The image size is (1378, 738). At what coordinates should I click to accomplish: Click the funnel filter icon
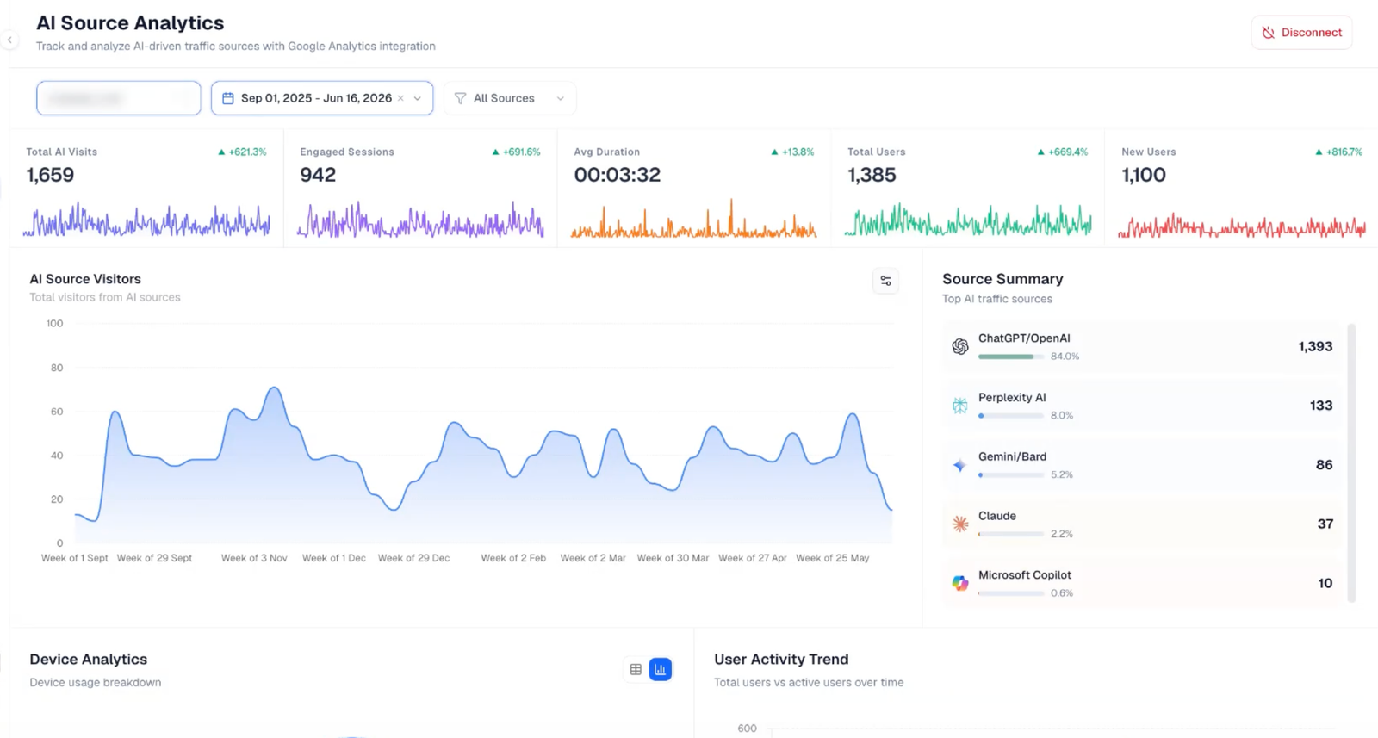click(x=460, y=98)
